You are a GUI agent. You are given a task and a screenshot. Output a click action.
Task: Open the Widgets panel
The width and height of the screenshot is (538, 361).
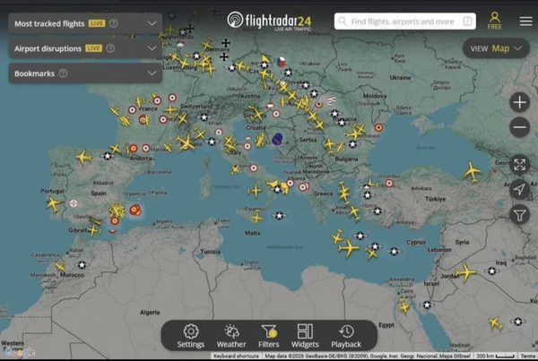coord(305,335)
